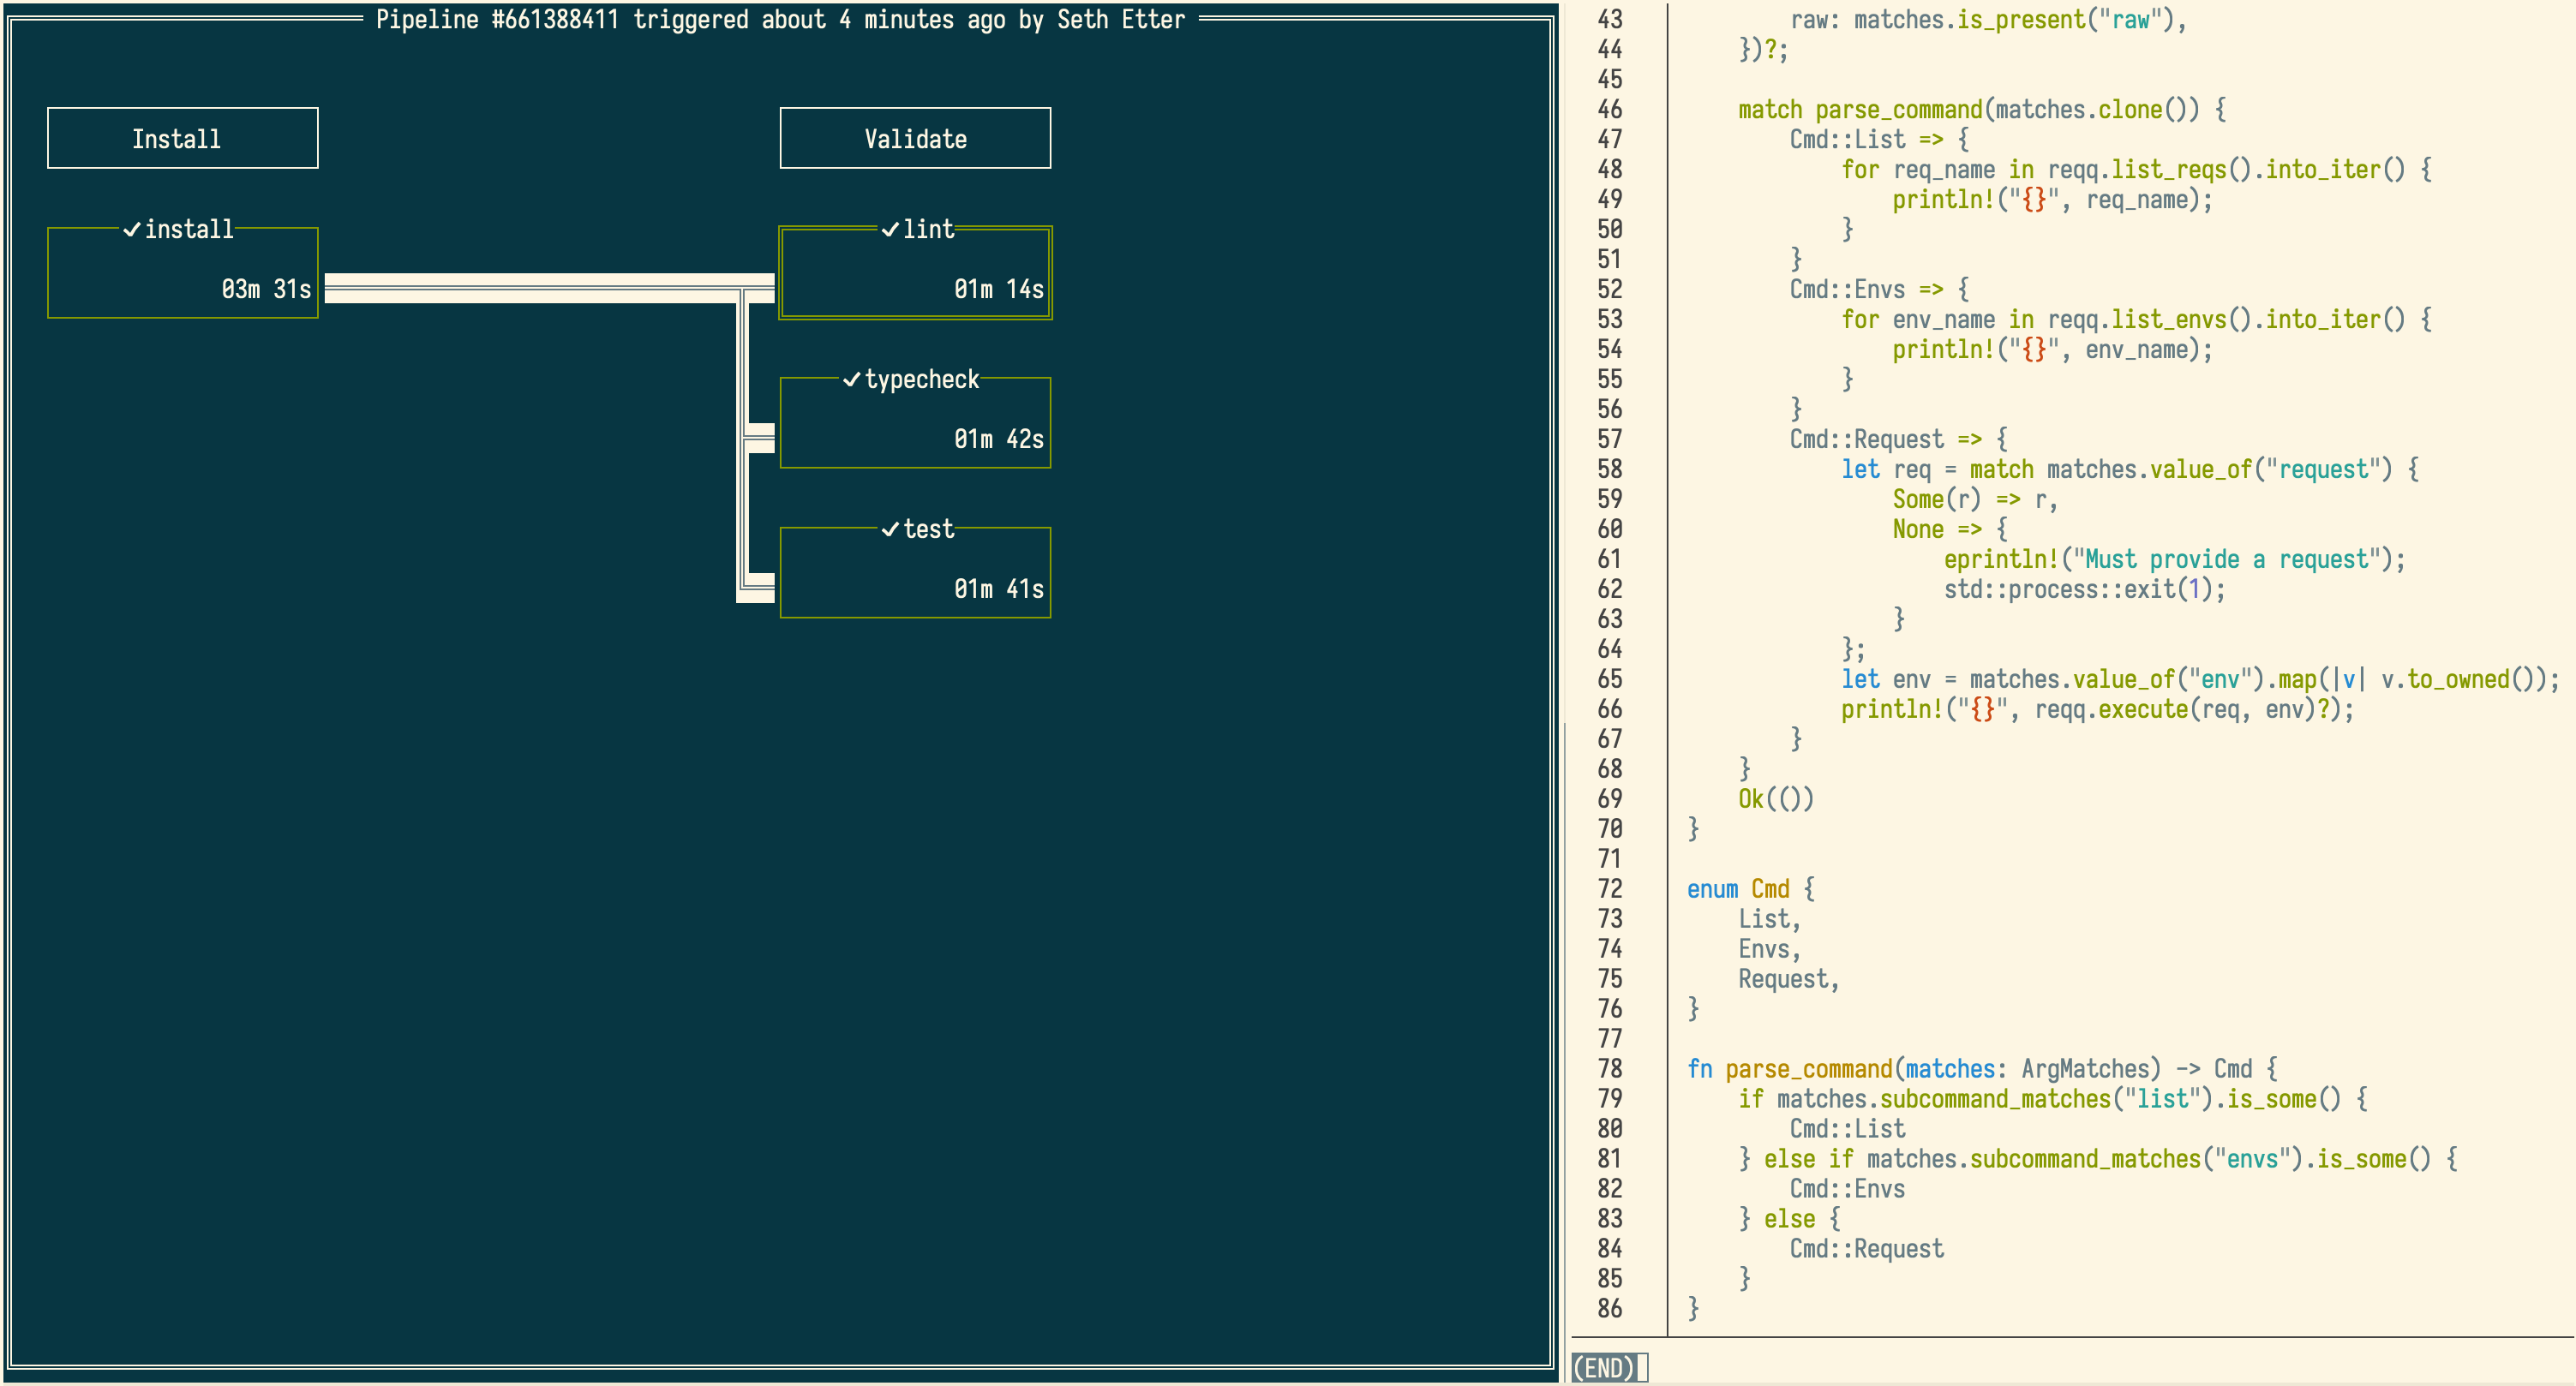Click the Ok(()) return expression
2576x1386 pixels.
1775,799
